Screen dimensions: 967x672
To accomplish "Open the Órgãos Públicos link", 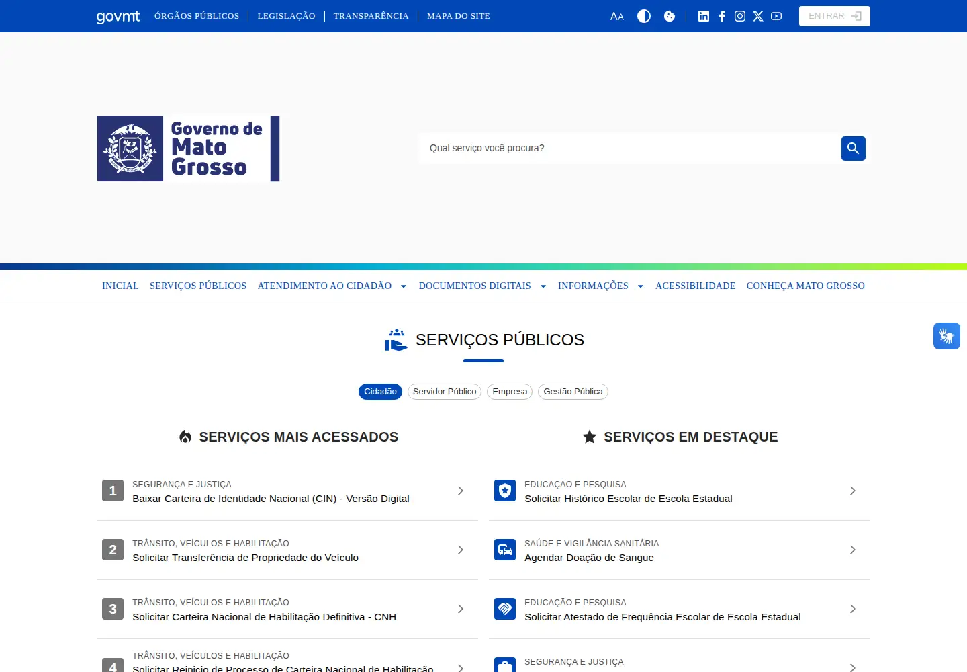I will 197,16.
